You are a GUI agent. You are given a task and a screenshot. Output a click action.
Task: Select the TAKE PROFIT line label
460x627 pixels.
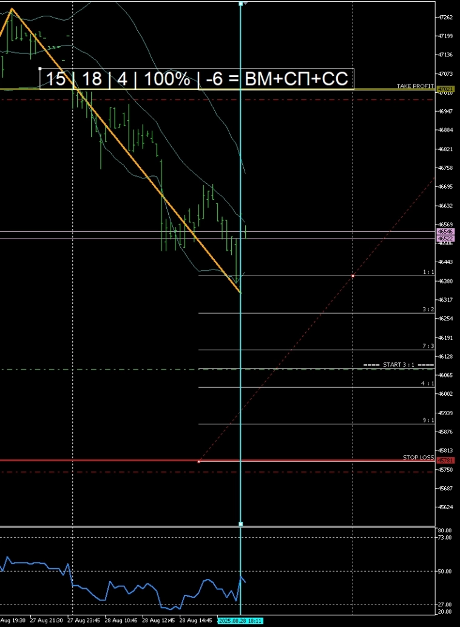tap(415, 86)
